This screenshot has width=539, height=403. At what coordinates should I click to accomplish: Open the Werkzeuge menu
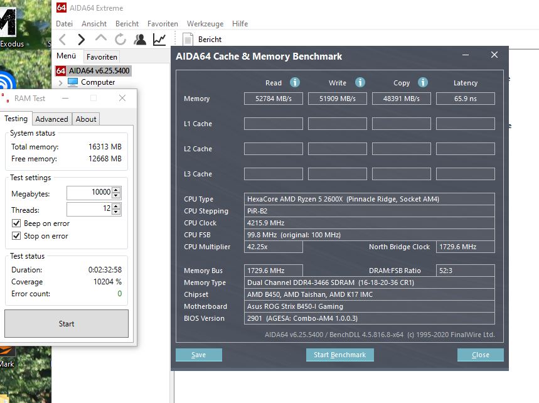click(205, 24)
